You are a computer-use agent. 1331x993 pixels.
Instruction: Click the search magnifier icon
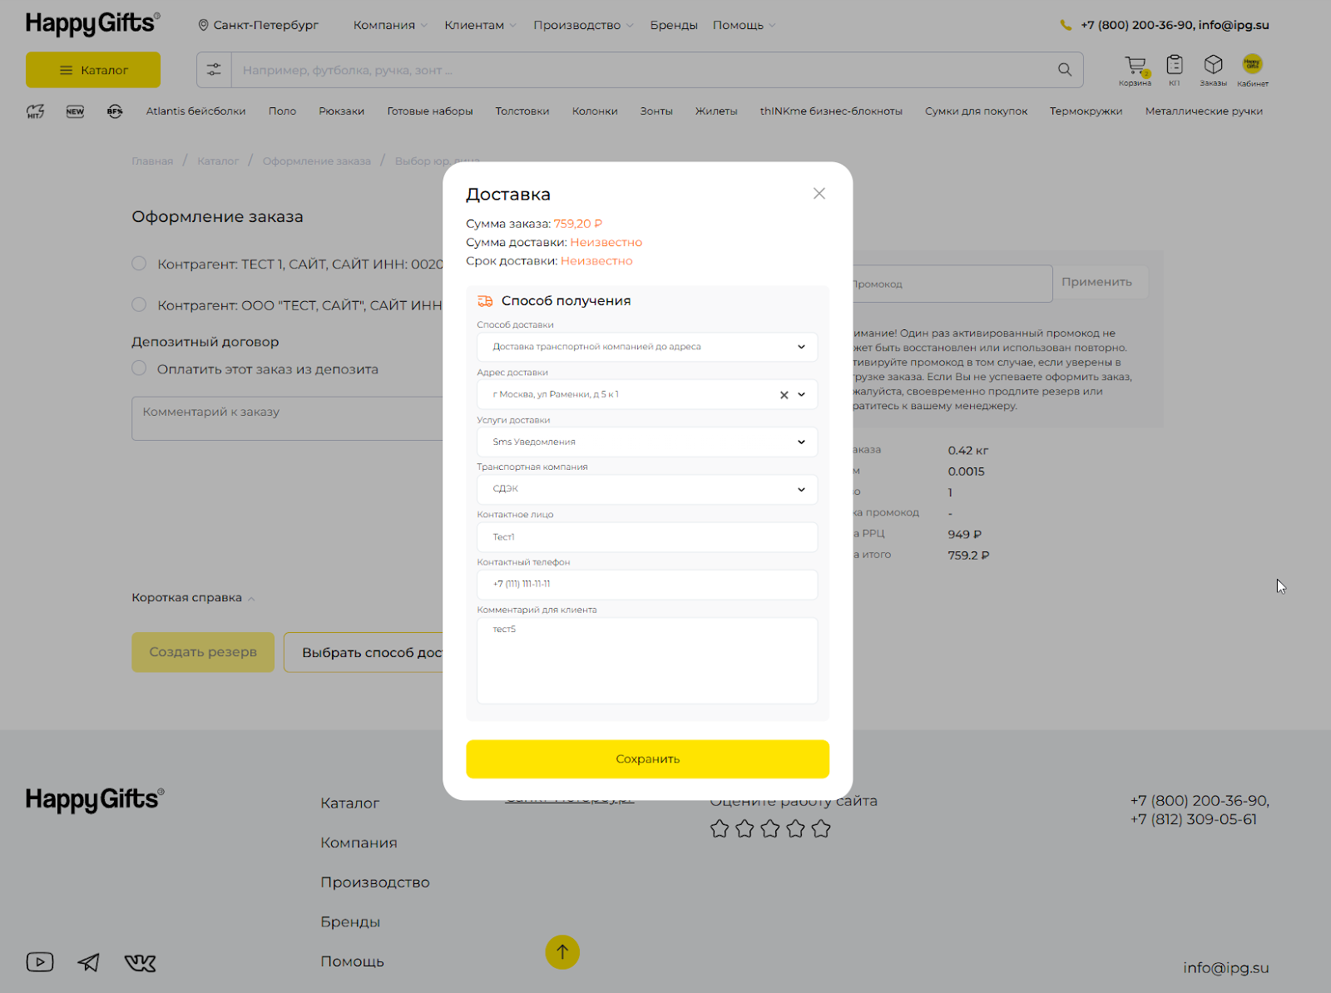click(x=1065, y=70)
